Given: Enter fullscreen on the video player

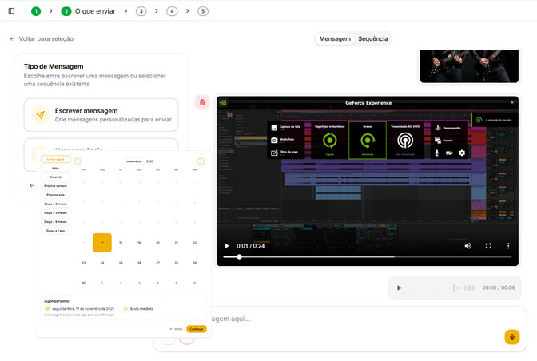Looking at the screenshot, I should (x=488, y=246).
